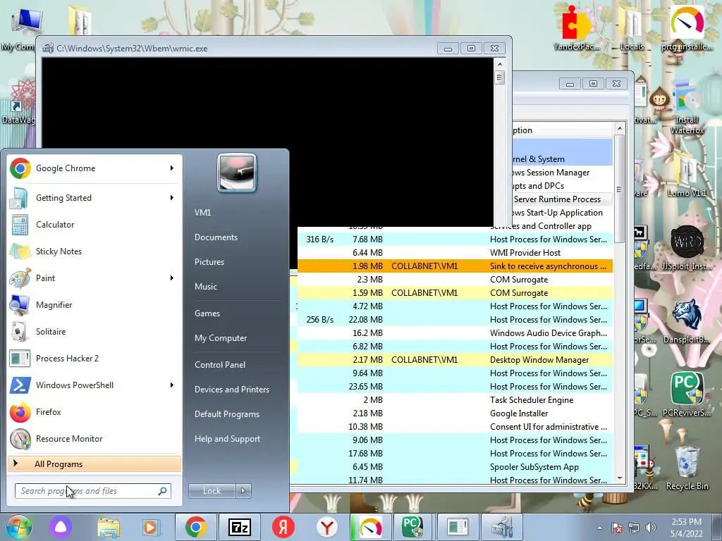722x541 pixels.
Task: Open Process Hacker 2 from Start menu
Action: coord(94,359)
